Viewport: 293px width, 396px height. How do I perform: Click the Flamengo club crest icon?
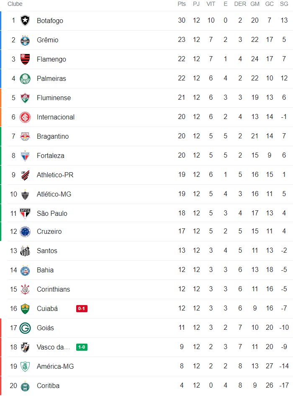tap(25, 59)
